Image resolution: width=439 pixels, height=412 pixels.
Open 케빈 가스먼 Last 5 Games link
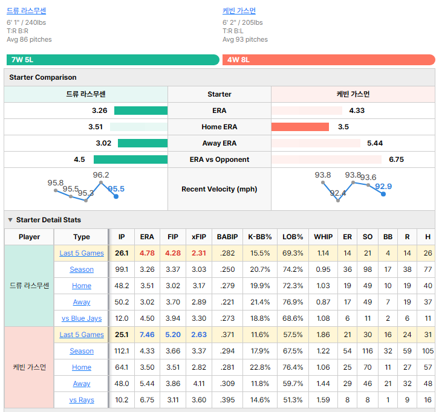click(x=82, y=335)
